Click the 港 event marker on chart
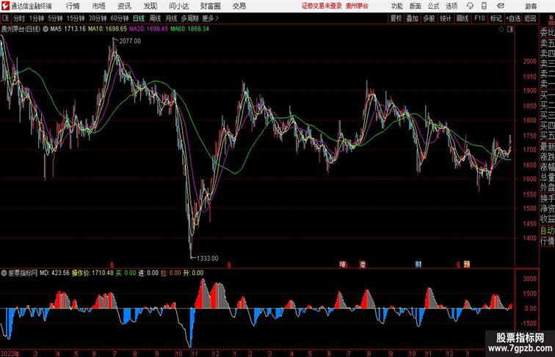The image size is (555, 357). tap(362, 265)
